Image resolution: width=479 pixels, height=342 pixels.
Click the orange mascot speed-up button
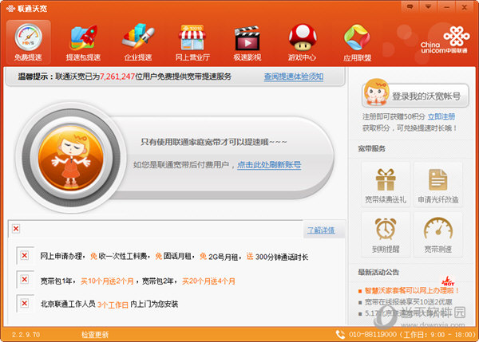(71, 157)
